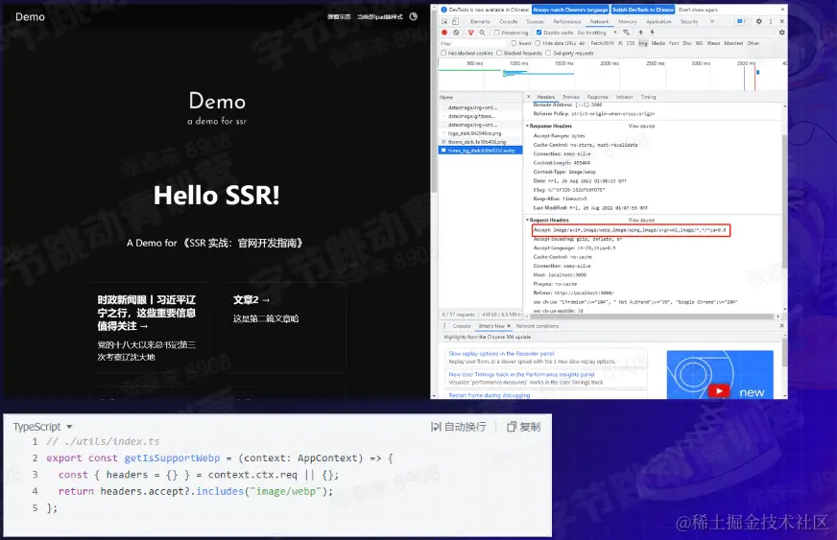The width and height of the screenshot is (837, 540).
Task: Click into the network Filter input field
Action: pos(474,43)
